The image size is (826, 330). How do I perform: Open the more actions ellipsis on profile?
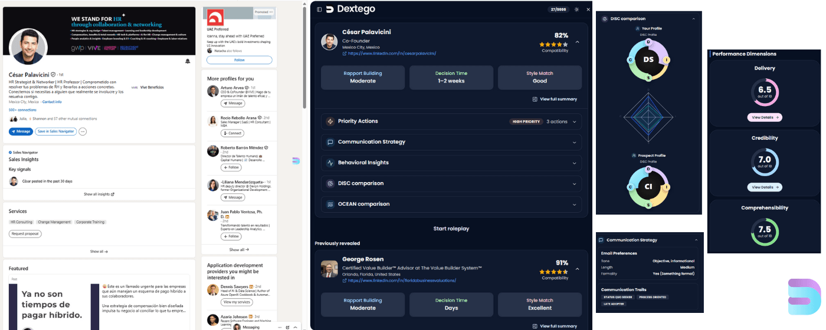click(x=83, y=131)
